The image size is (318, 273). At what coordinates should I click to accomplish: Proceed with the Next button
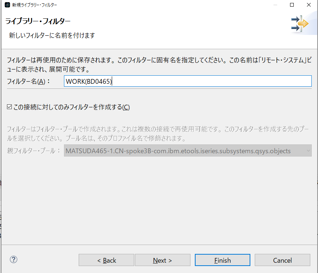(162, 260)
